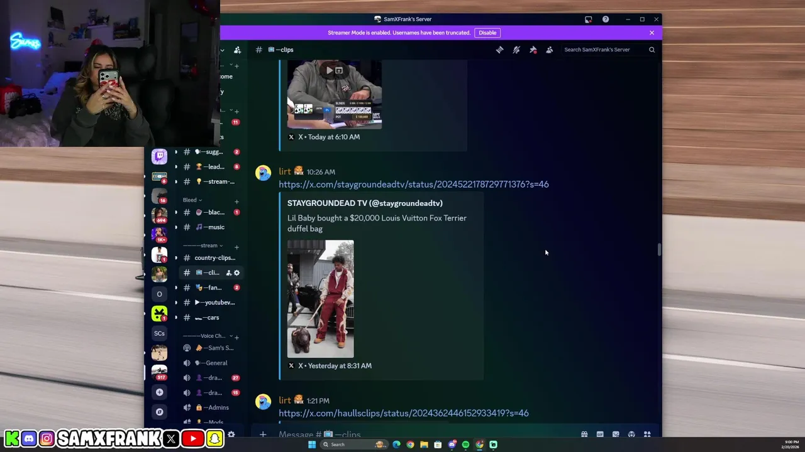The width and height of the screenshot is (805, 452).
Task: Open the emoji picker in message bar
Action: pyautogui.click(x=631, y=434)
